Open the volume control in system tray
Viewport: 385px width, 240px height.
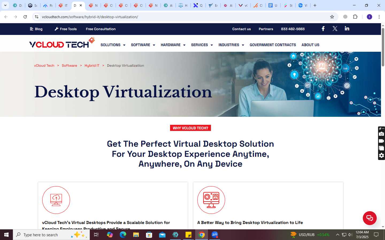tap(350, 235)
